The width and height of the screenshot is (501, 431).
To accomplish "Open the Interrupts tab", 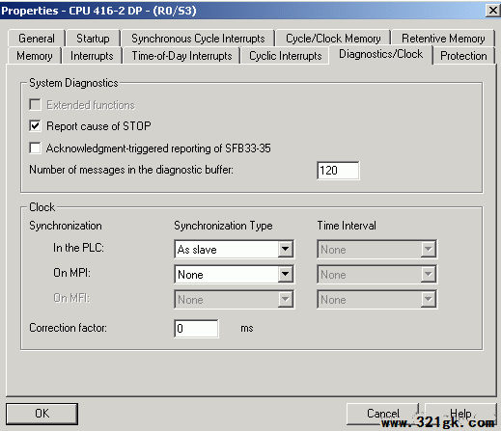I will point(92,56).
